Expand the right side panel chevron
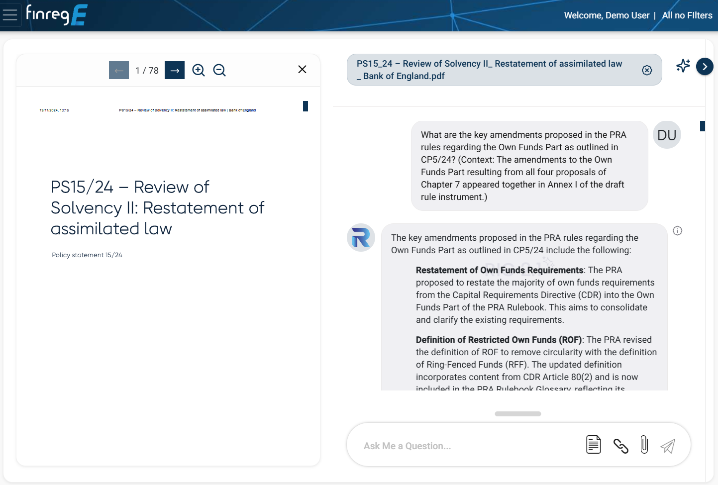The image size is (718, 485). 705,67
